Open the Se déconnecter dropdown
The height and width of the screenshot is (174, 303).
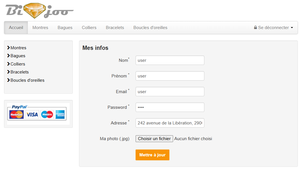[x=292, y=28]
